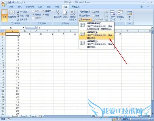Open the Review (审阅) ribbon tab

57,7
